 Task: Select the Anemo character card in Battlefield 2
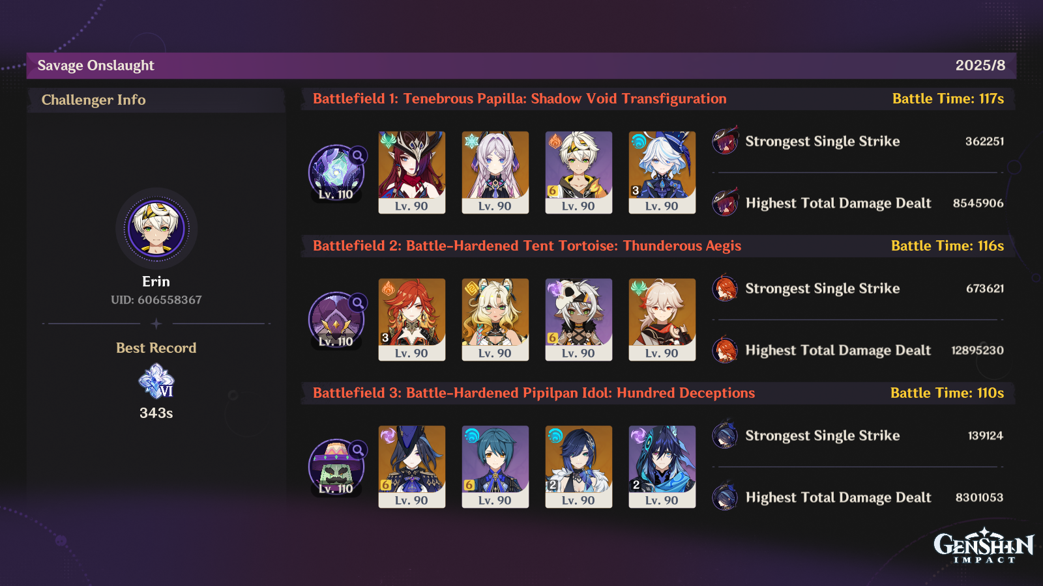[662, 320]
